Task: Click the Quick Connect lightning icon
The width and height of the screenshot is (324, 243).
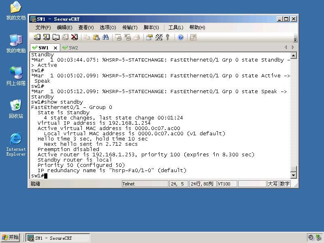Action: (47, 37)
